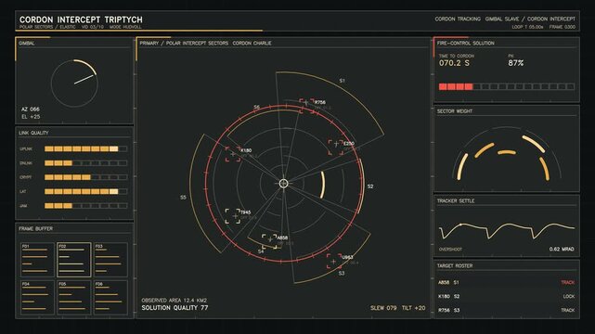Click the S3 sector label
Image resolution: width=595 pixels, height=334 pixels.
342,273
